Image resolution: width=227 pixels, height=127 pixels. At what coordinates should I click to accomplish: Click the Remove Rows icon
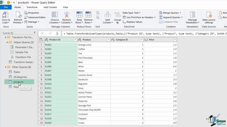[x=88, y=14]
